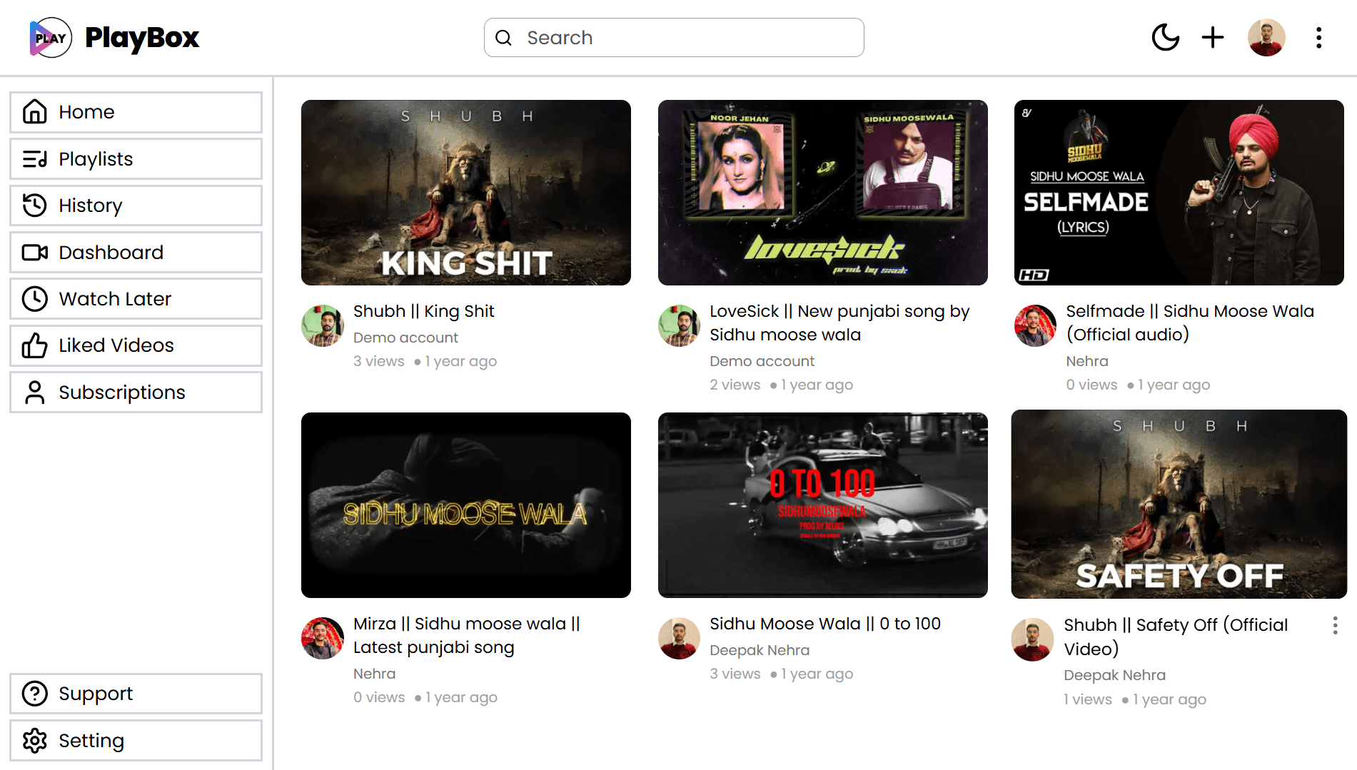The width and height of the screenshot is (1357, 770).
Task: Open the Subscriptions person icon
Action: (x=34, y=392)
